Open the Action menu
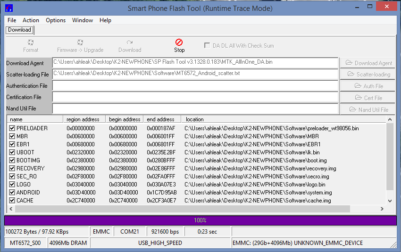This screenshot has height=252, width=401. click(x=31, y=20)
